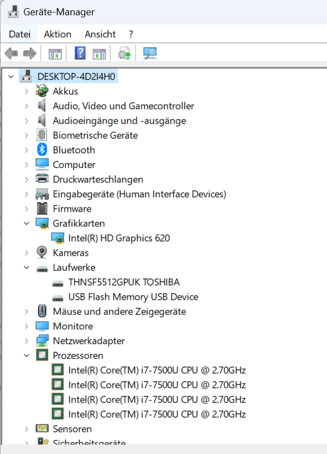Click the Eingabegeräte HID icon
The image size is (327, 454).
(42, 194)
